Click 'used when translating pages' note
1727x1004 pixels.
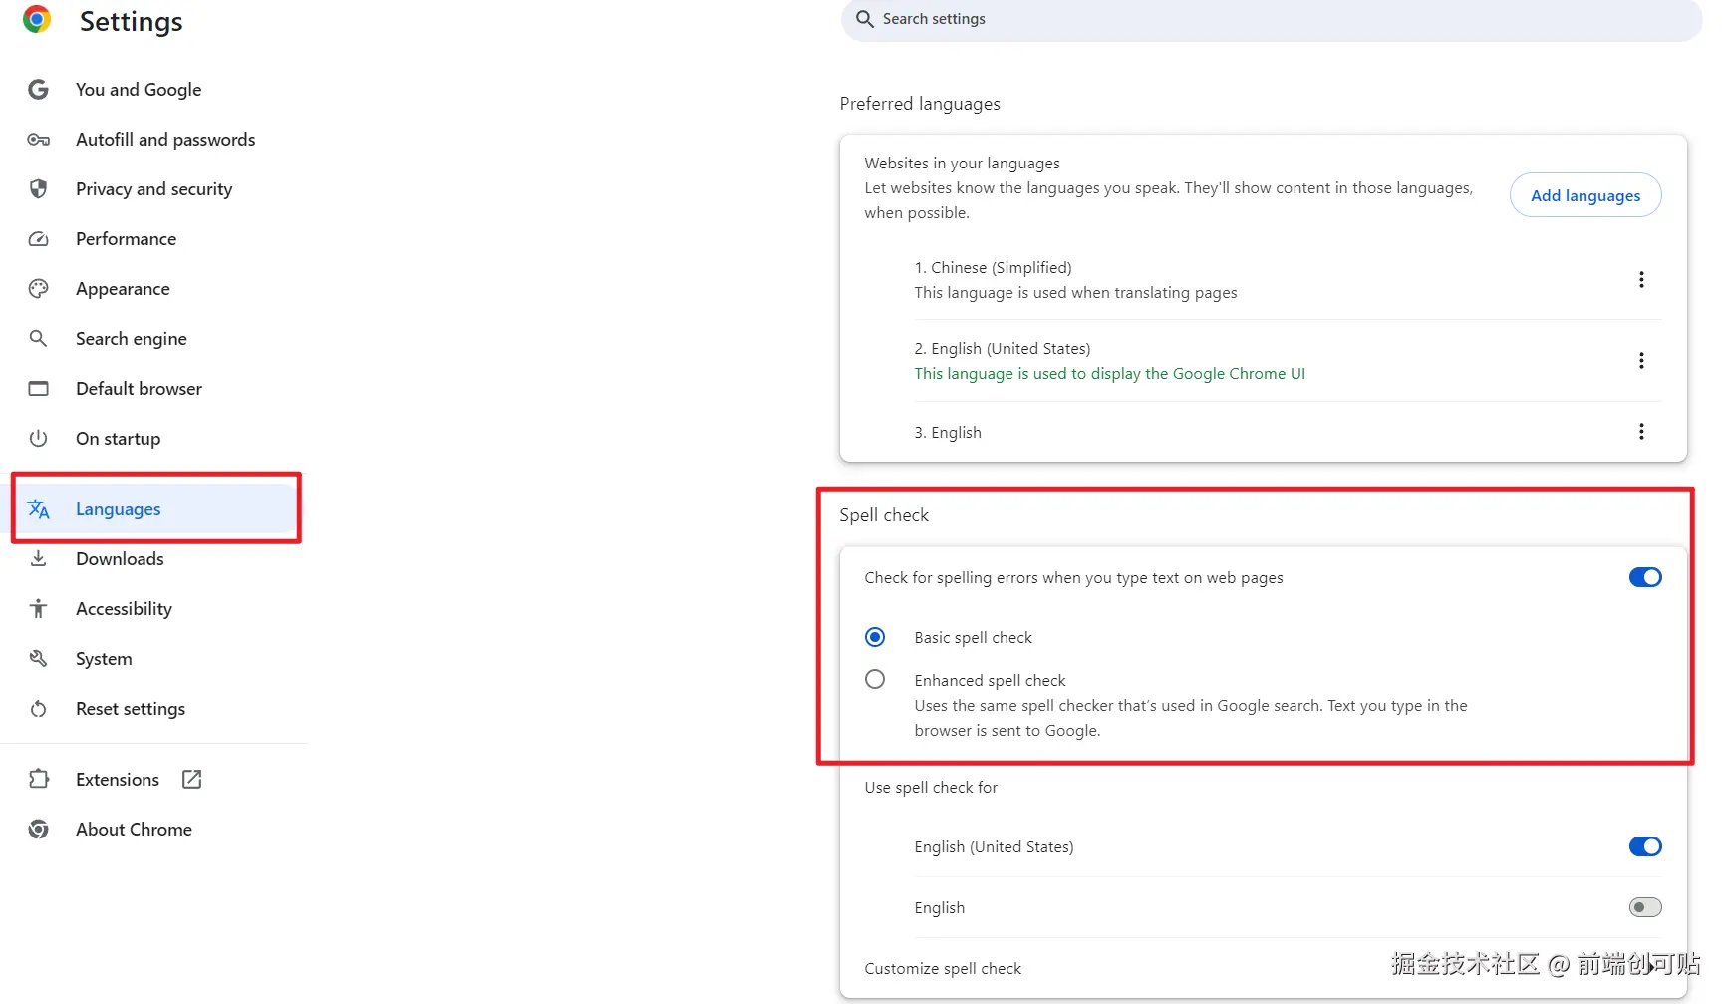1075,293
